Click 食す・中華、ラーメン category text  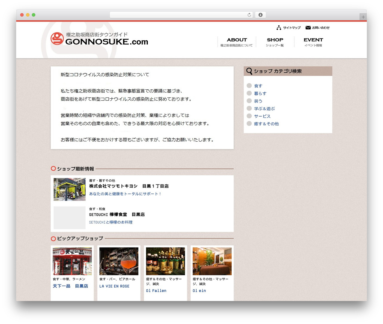69,279
